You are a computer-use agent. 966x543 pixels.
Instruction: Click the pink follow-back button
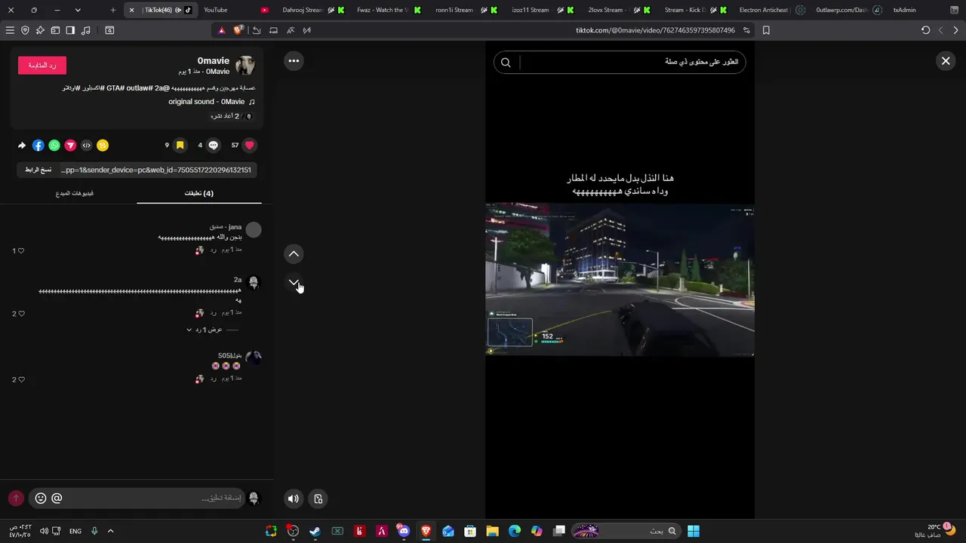click(42, 66)
